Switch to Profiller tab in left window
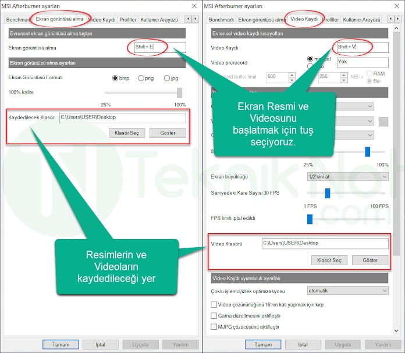 (x=127, y=20)
